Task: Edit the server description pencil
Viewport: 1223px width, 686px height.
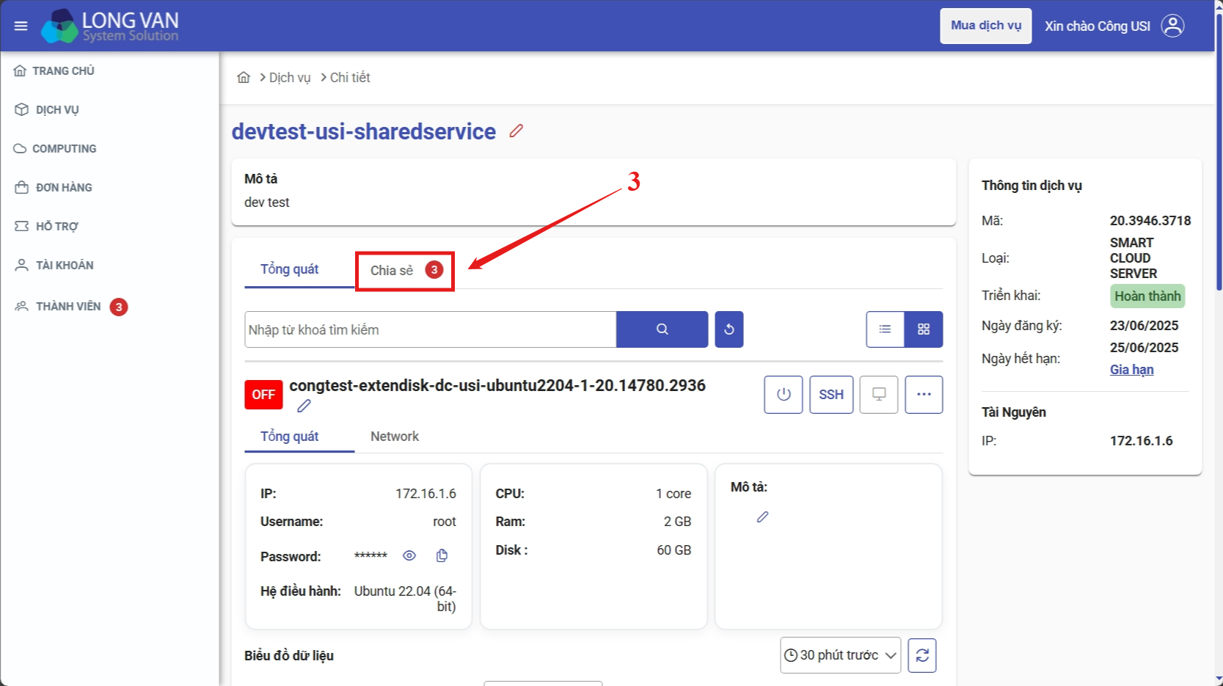Action: pyautogui.click(x=762, y=517)
